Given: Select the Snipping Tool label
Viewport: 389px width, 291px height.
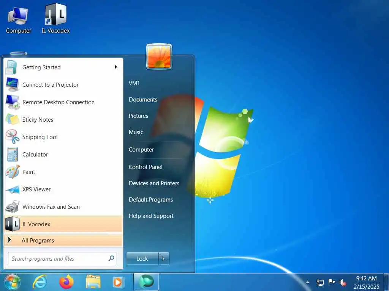Looking at the screenshot, I should tap(40, 137).
